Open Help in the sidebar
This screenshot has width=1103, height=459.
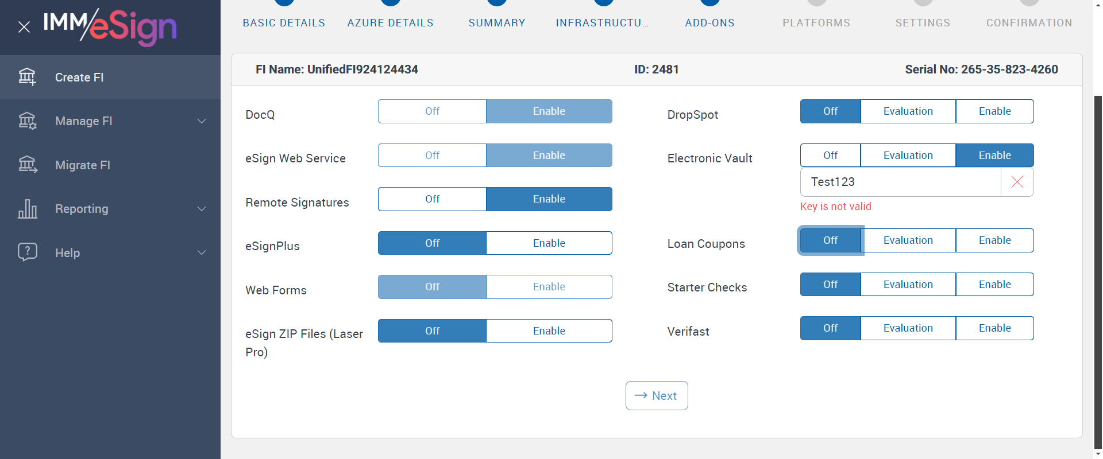pyautogui.click(x=110, y=252)
